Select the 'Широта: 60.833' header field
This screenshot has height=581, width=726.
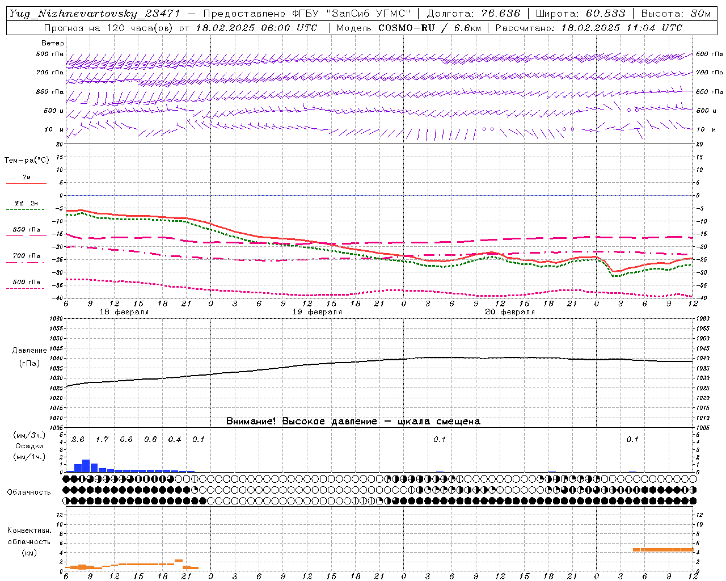coord(580,14)
